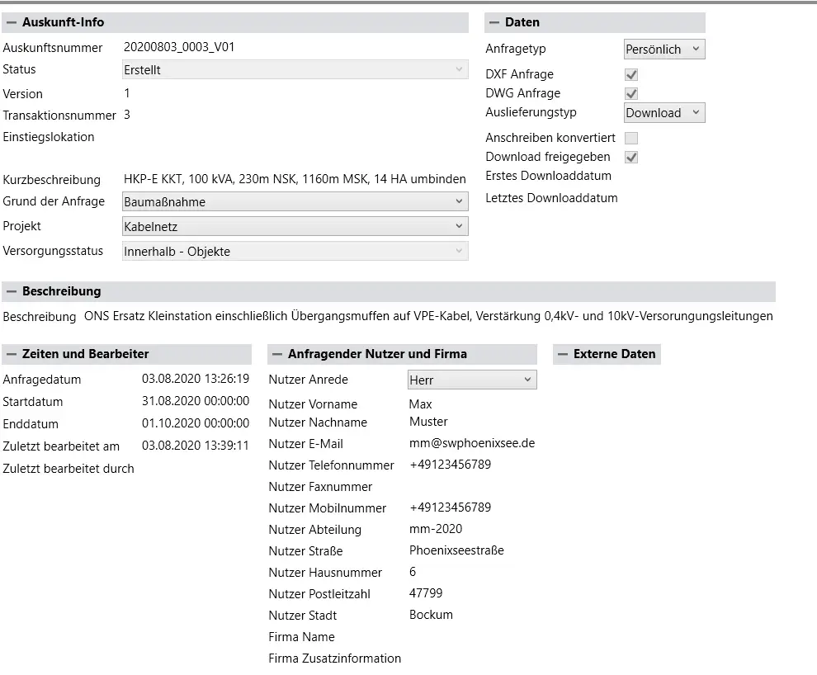Click the Auskunftsnummer value 20200803_0003_V01
Image resolution: width=817 pixels, height=675 pixels.
coord(181,47)
